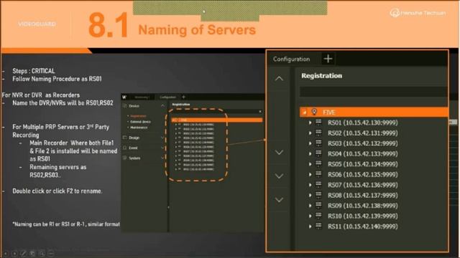Expand the RS01 tree node arrow
Viewport: 460px width, 258px height.
pyautogui.click(x=310, y=123)
